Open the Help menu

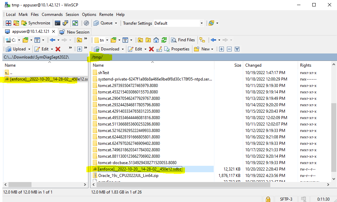[x=120, y=15]
